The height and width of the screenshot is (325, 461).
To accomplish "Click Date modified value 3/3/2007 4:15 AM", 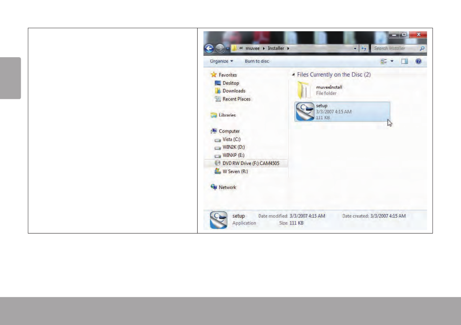I will click(307, 216).
